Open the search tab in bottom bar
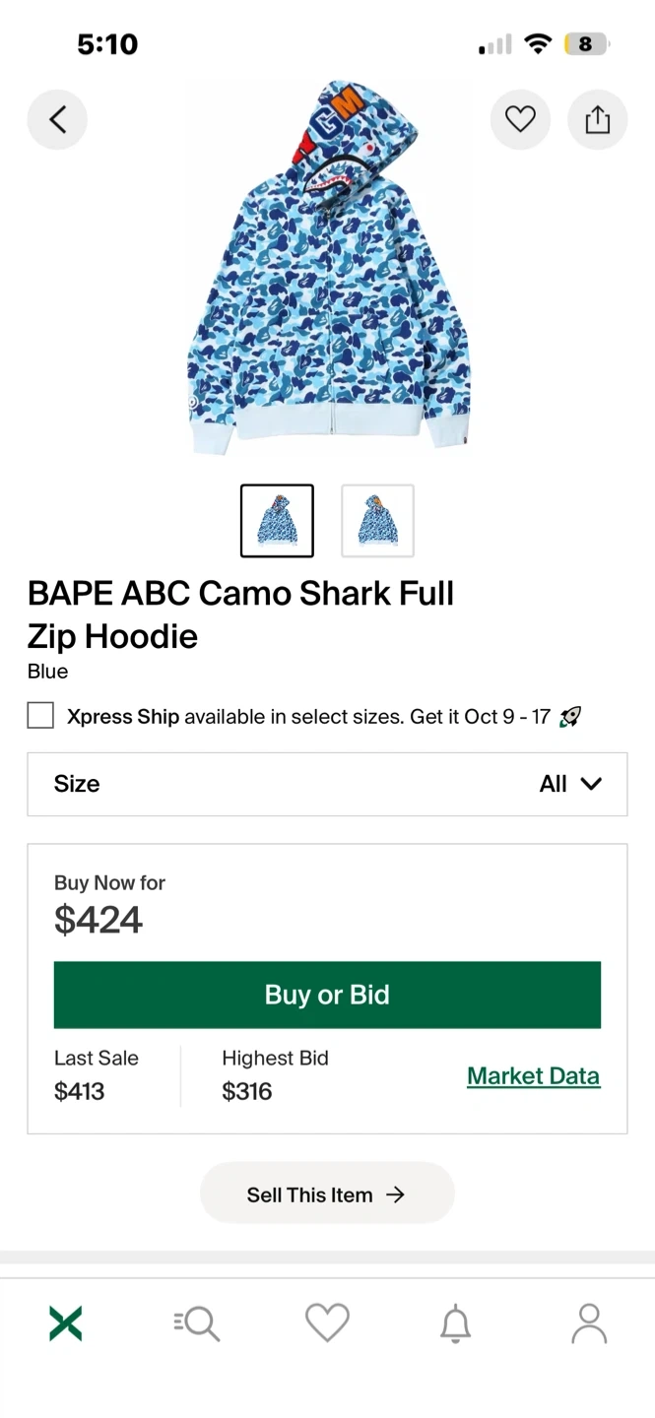This screenshot has width=655, height=1418. coord(197,1322)
